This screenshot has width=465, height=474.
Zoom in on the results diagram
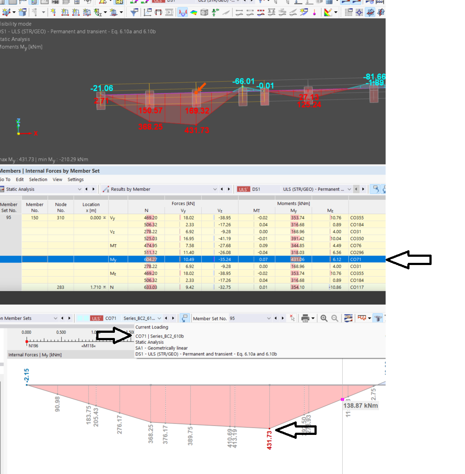pos(324,318)
